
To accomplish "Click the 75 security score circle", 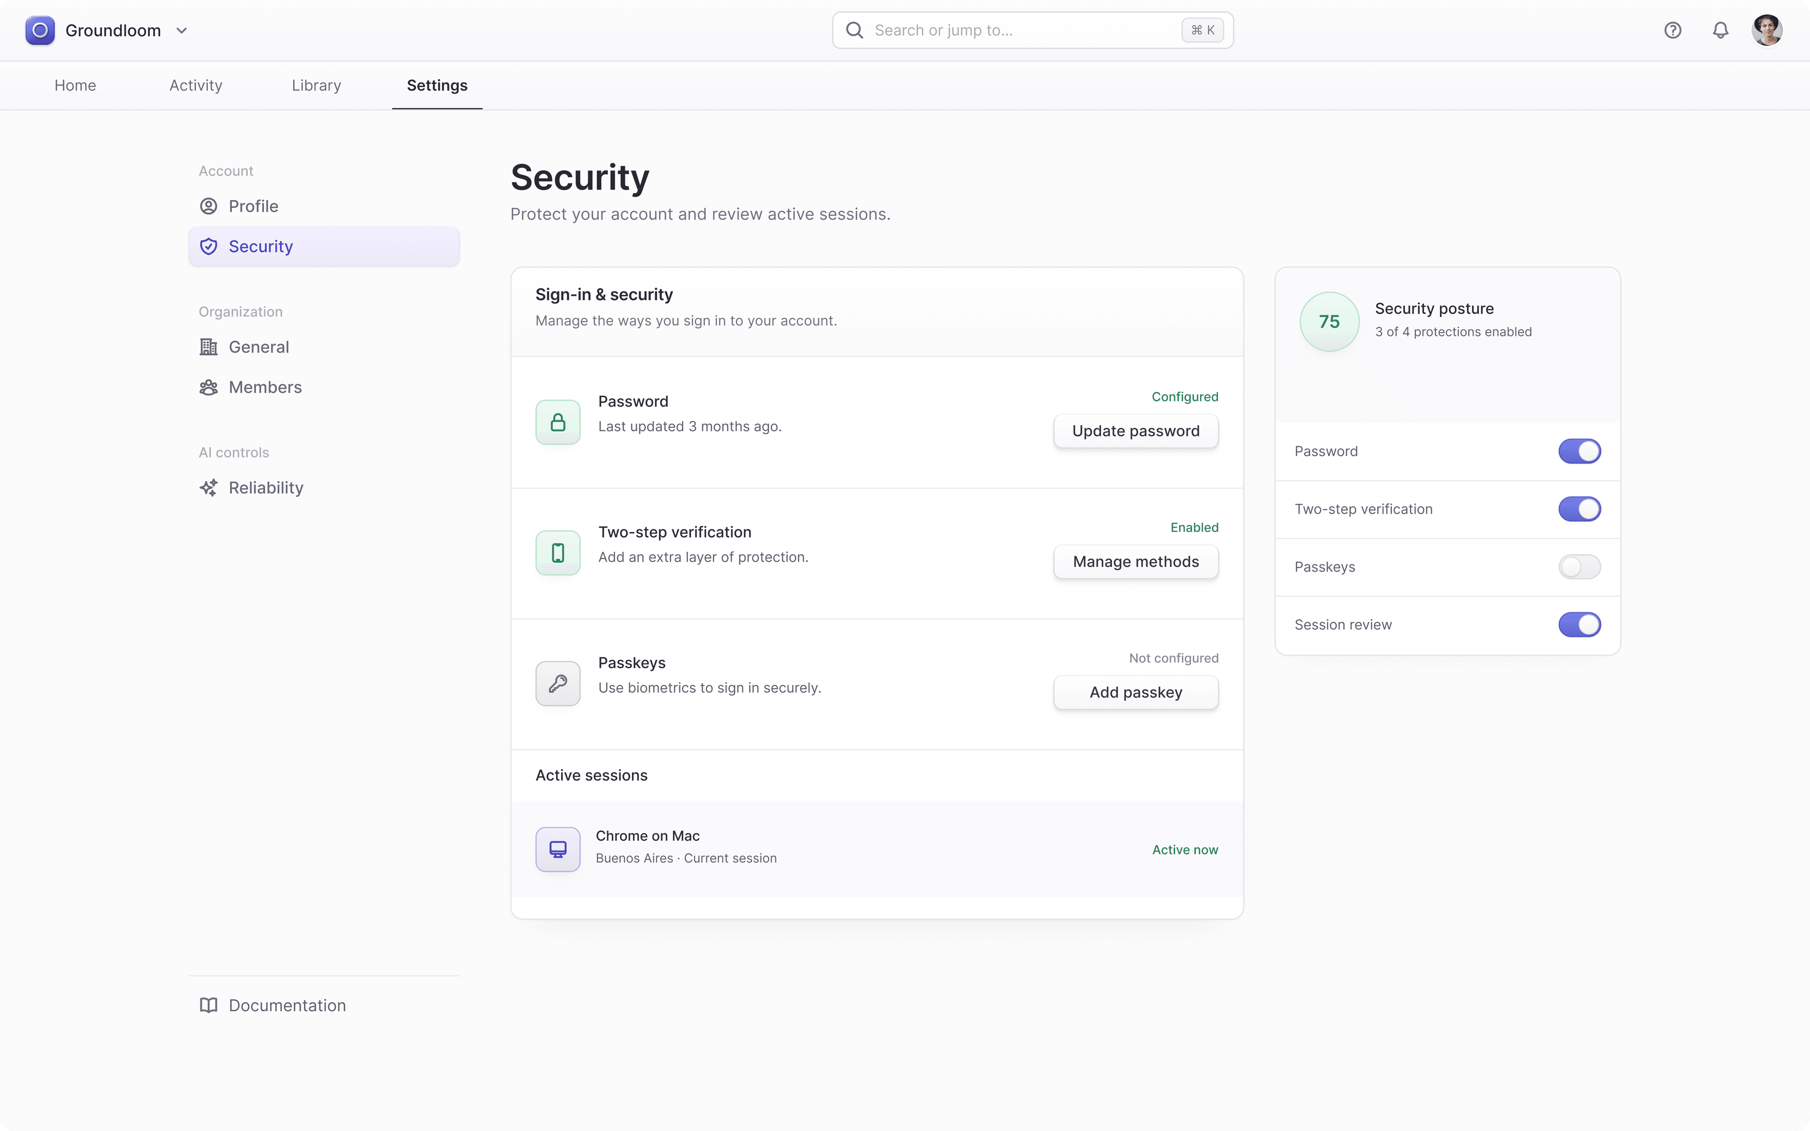I will 1329,322.
